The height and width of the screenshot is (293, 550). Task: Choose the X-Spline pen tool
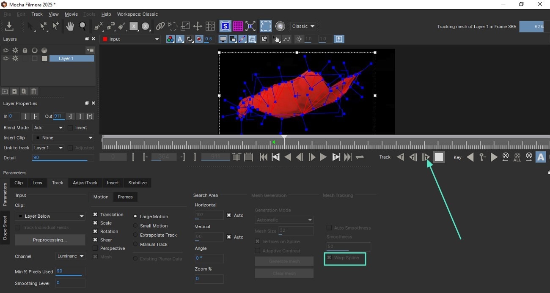[99, 26]
